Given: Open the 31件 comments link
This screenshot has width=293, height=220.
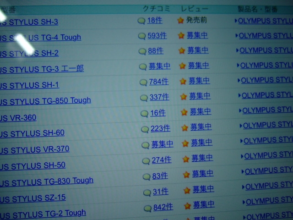Looking at the screenshot, I should coord(161,192).
